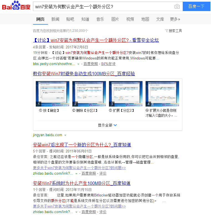
Task: Switch to the 文库 tab
Action: tap(160, 19)
